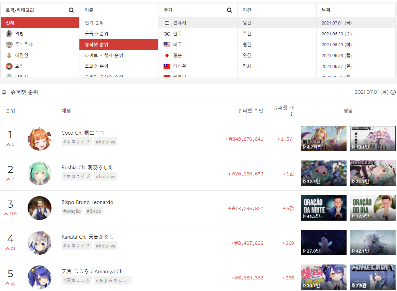Choose 월간 period
The image size is (397, 291).
pyautogui.click(x=277, y=45)
